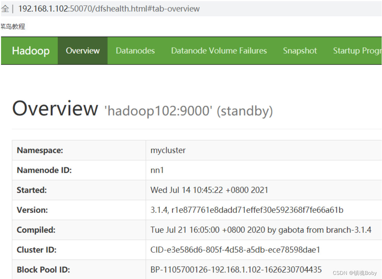Open Datanode Volume Failures tab
This screenshot has height=279, width=382.
click(x=219, y=51)
